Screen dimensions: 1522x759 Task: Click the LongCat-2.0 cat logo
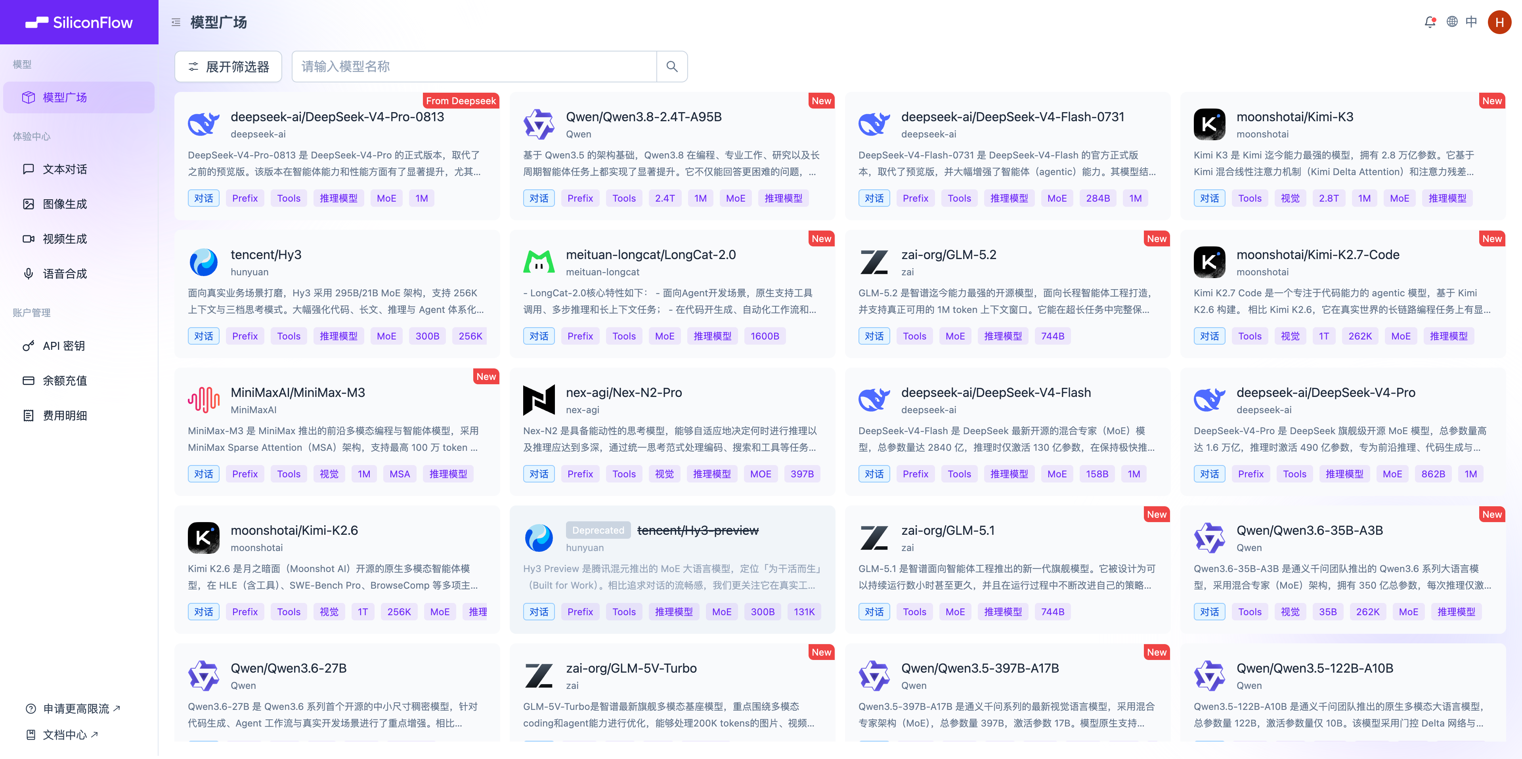point(539,262)
